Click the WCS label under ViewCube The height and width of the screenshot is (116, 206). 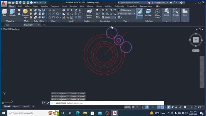(x=196, y=51)
